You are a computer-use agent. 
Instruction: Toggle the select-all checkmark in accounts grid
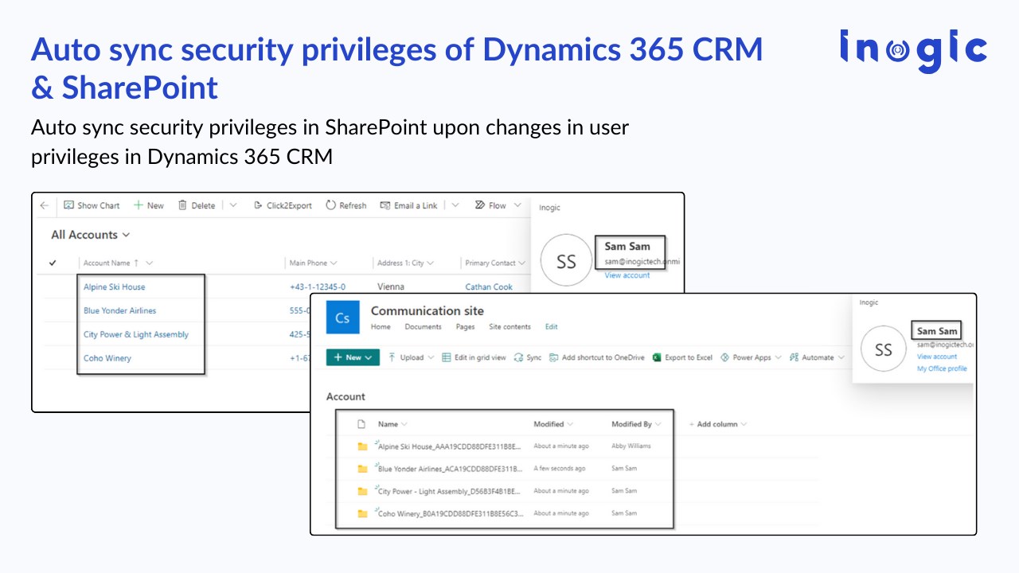(53, 263)
